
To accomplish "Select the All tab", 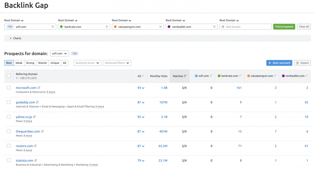I will pyautogui.click(x=64, y=63).
